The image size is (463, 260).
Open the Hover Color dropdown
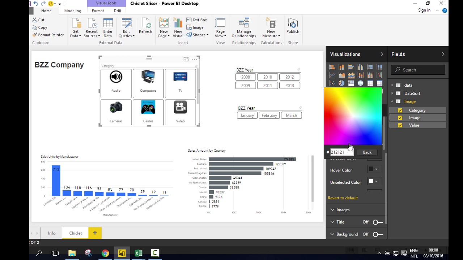coord(374,169)
